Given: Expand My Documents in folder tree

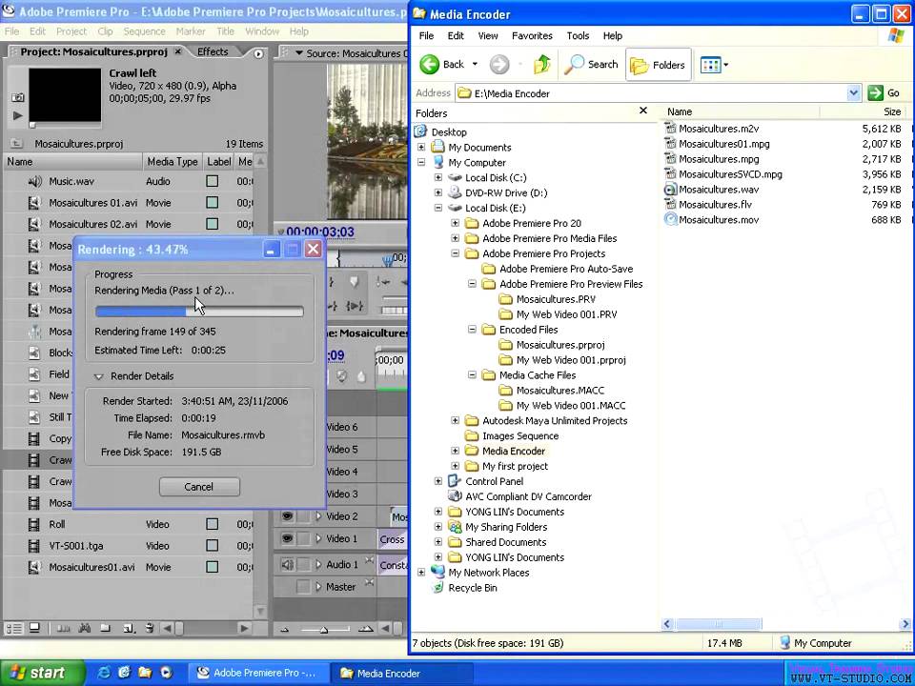Looking at the screenshot, I should 421,147.
